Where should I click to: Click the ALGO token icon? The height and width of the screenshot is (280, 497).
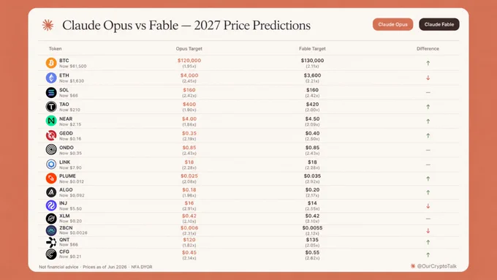coord(51,192)
